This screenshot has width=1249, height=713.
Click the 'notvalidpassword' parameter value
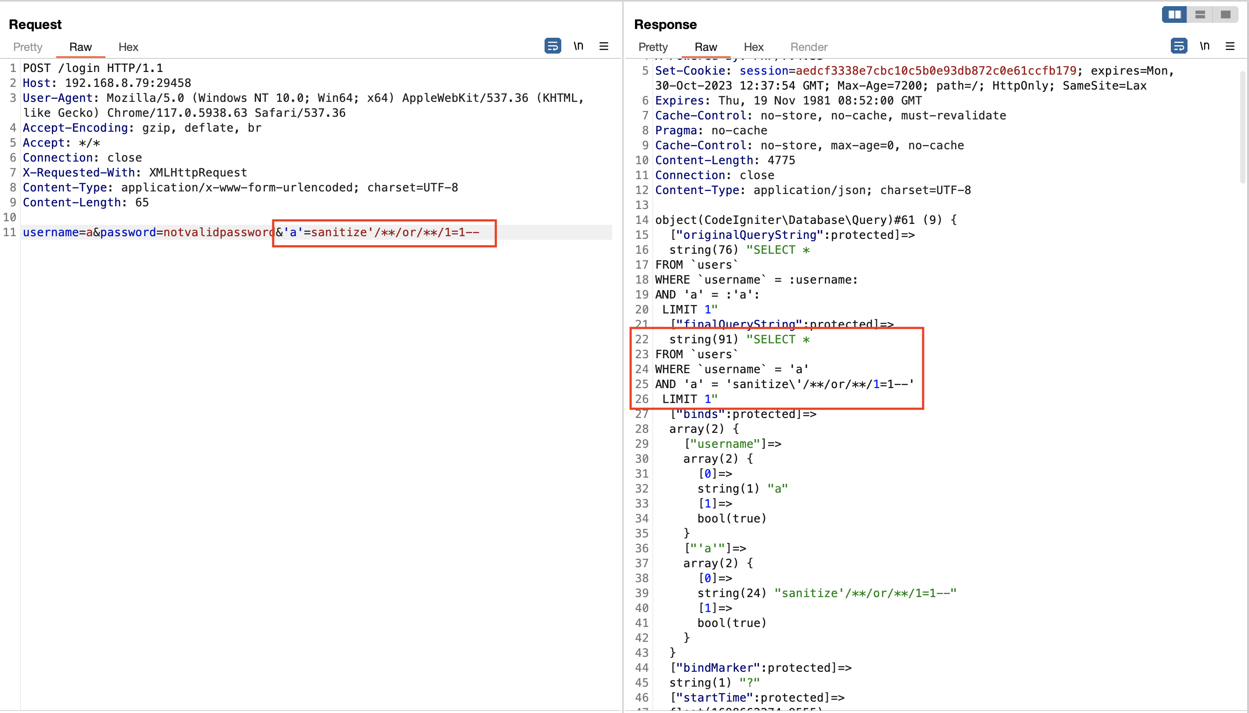[219, 232]
